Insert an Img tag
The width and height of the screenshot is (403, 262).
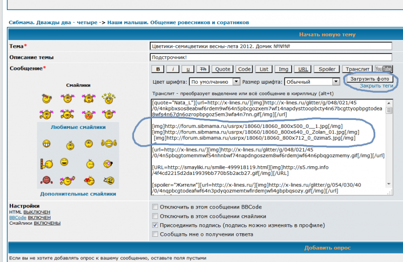(284, 69)
